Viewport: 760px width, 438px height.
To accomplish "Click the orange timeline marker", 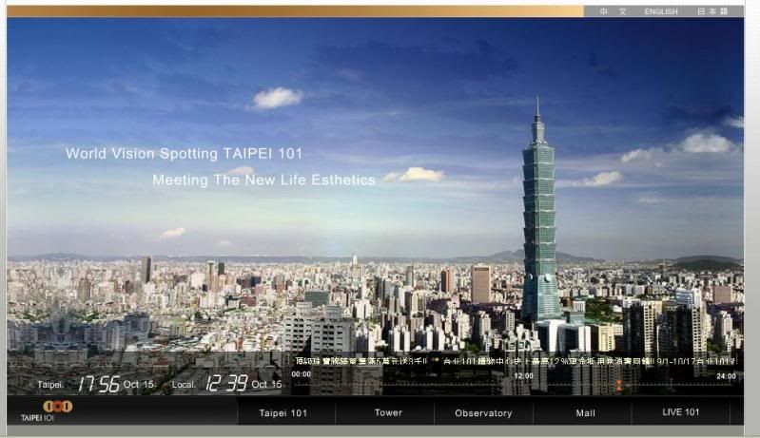I will tap(619, 386).
